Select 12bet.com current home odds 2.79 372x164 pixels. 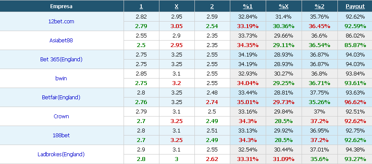pyautogui.click(x=141, y=26)
